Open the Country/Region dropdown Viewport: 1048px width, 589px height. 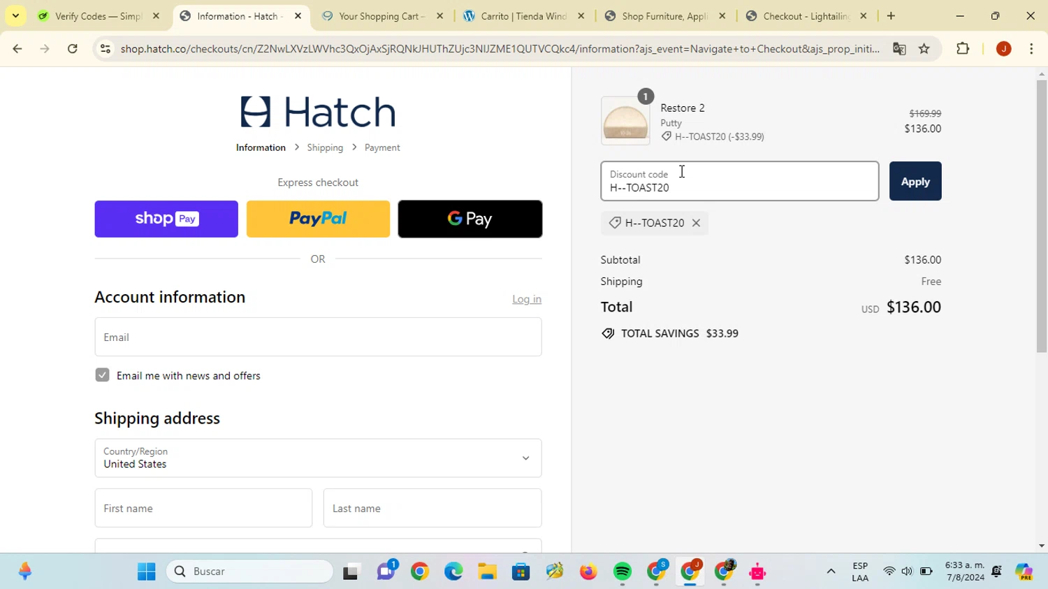318,458
